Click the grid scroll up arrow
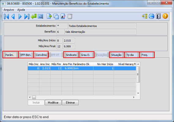The image size is (174, 122). [138, 64]
